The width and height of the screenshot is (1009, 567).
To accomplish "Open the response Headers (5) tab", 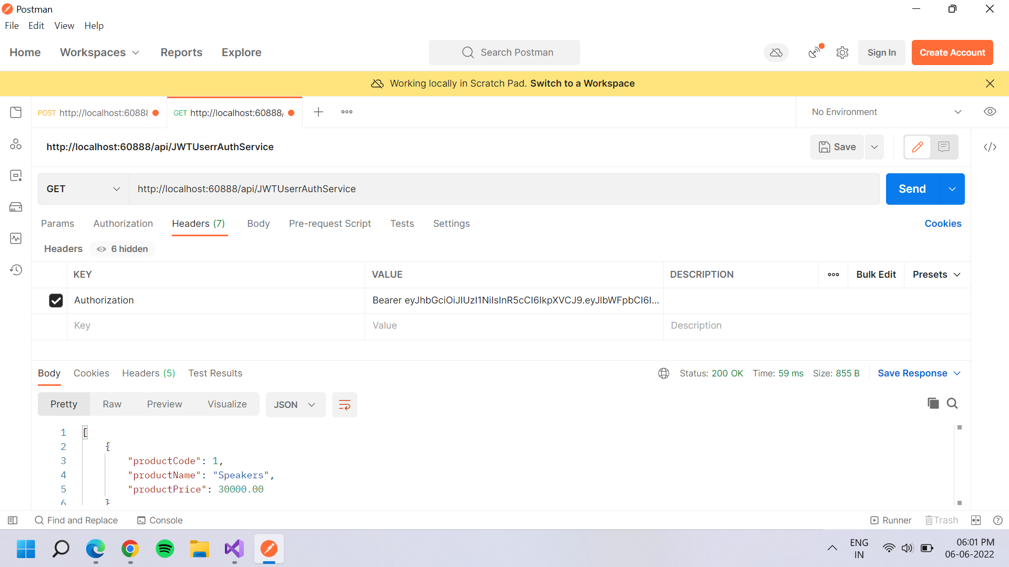I will 149,373.
